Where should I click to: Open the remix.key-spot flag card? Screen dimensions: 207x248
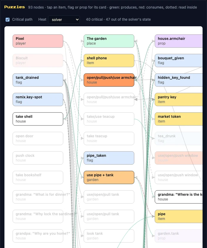[38, 99]
